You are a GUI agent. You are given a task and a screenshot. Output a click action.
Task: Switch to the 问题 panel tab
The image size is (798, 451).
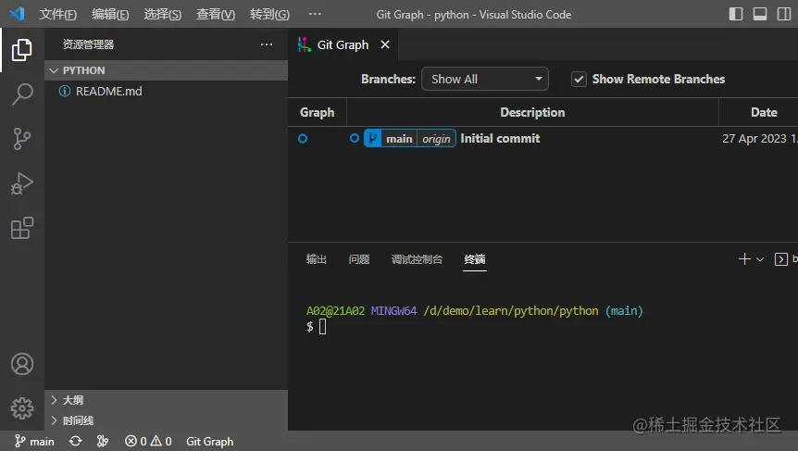(x=359, y=259)
